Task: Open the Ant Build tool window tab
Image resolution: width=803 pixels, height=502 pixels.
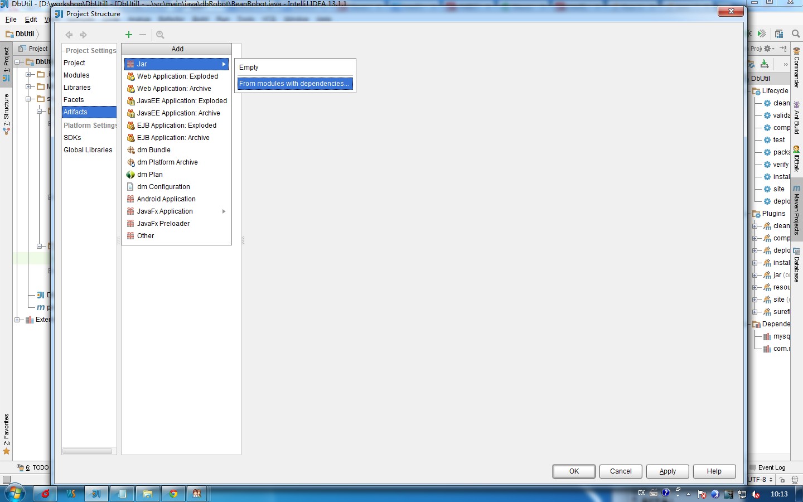Action: click(x=797, y=118)
